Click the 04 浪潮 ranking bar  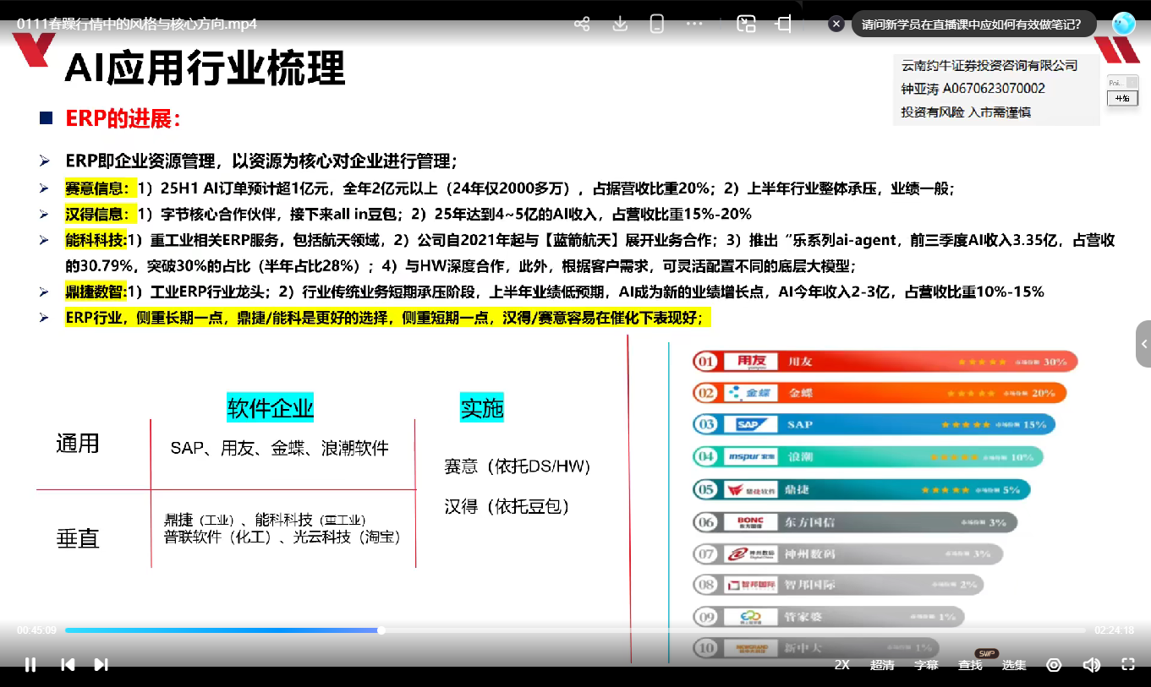(x=868, y=457)
